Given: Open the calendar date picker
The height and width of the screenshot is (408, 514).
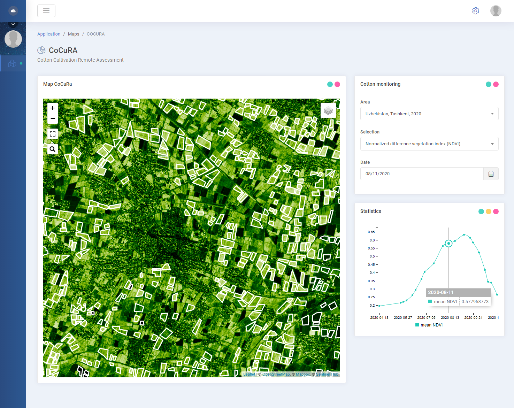Looking at the screenshot, I should [491, 174].
